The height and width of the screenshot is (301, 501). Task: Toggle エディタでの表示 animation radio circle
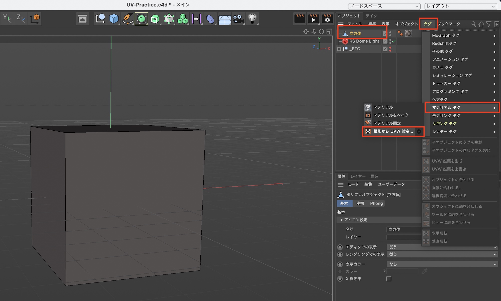tap(340, 247)
